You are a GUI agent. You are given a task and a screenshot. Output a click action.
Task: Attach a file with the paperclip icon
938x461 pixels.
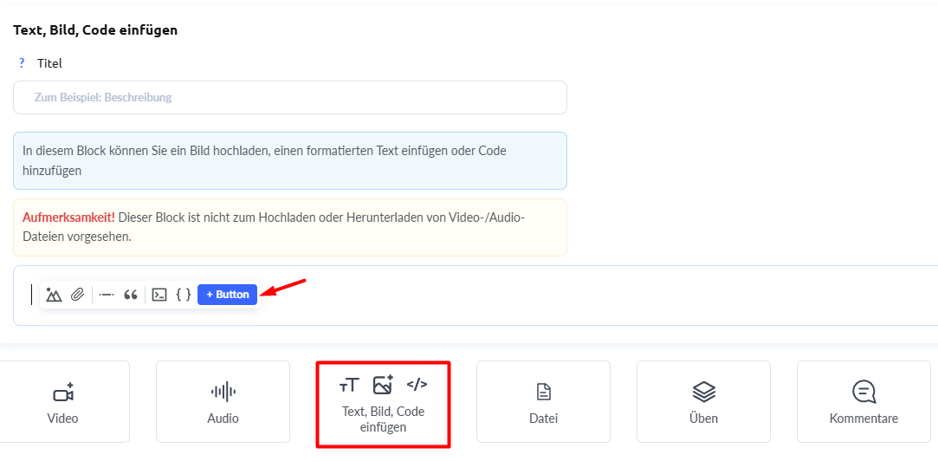point(77,295)
